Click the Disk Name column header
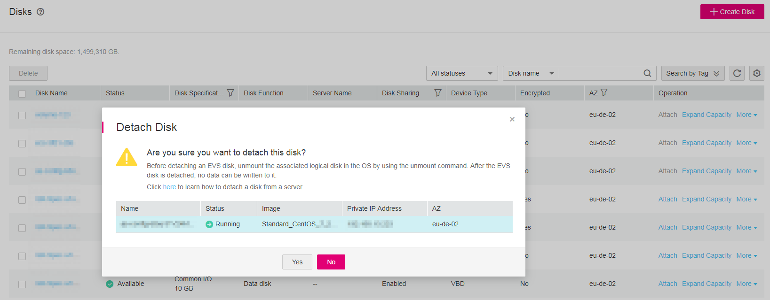770x300 pixels. 51,93
